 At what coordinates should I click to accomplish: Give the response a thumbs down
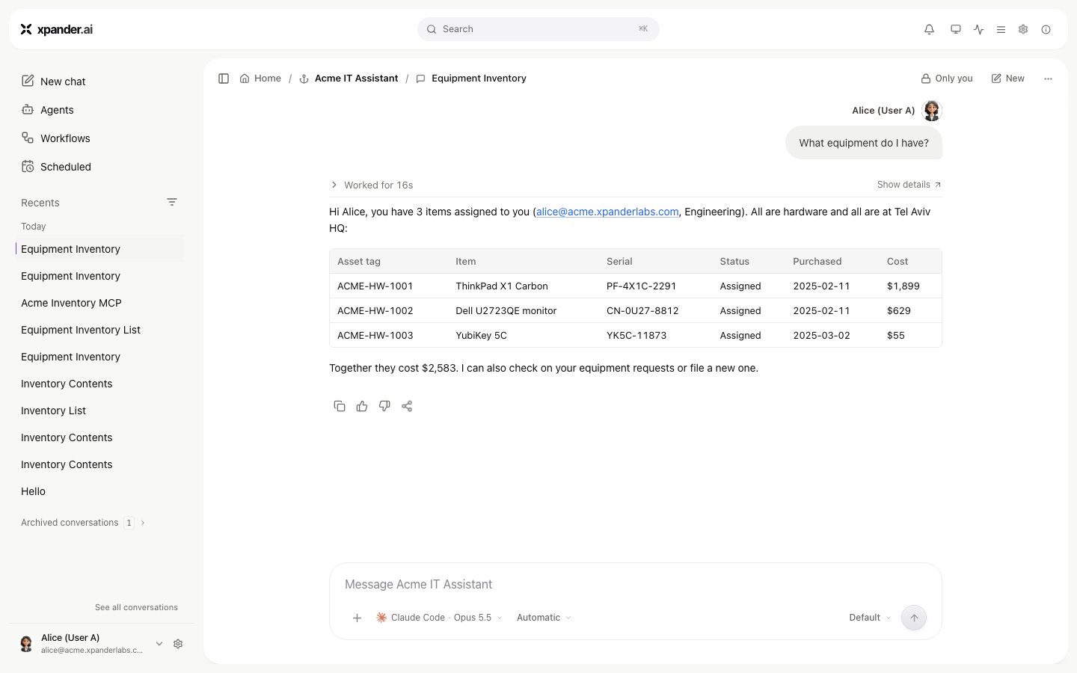click(384, 406)
